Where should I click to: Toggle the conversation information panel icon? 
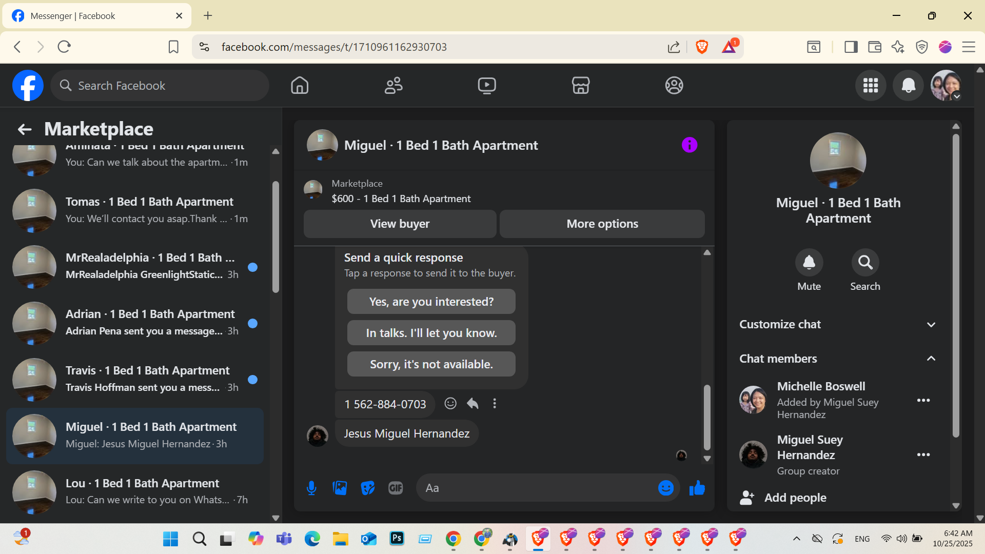point(689,145)
